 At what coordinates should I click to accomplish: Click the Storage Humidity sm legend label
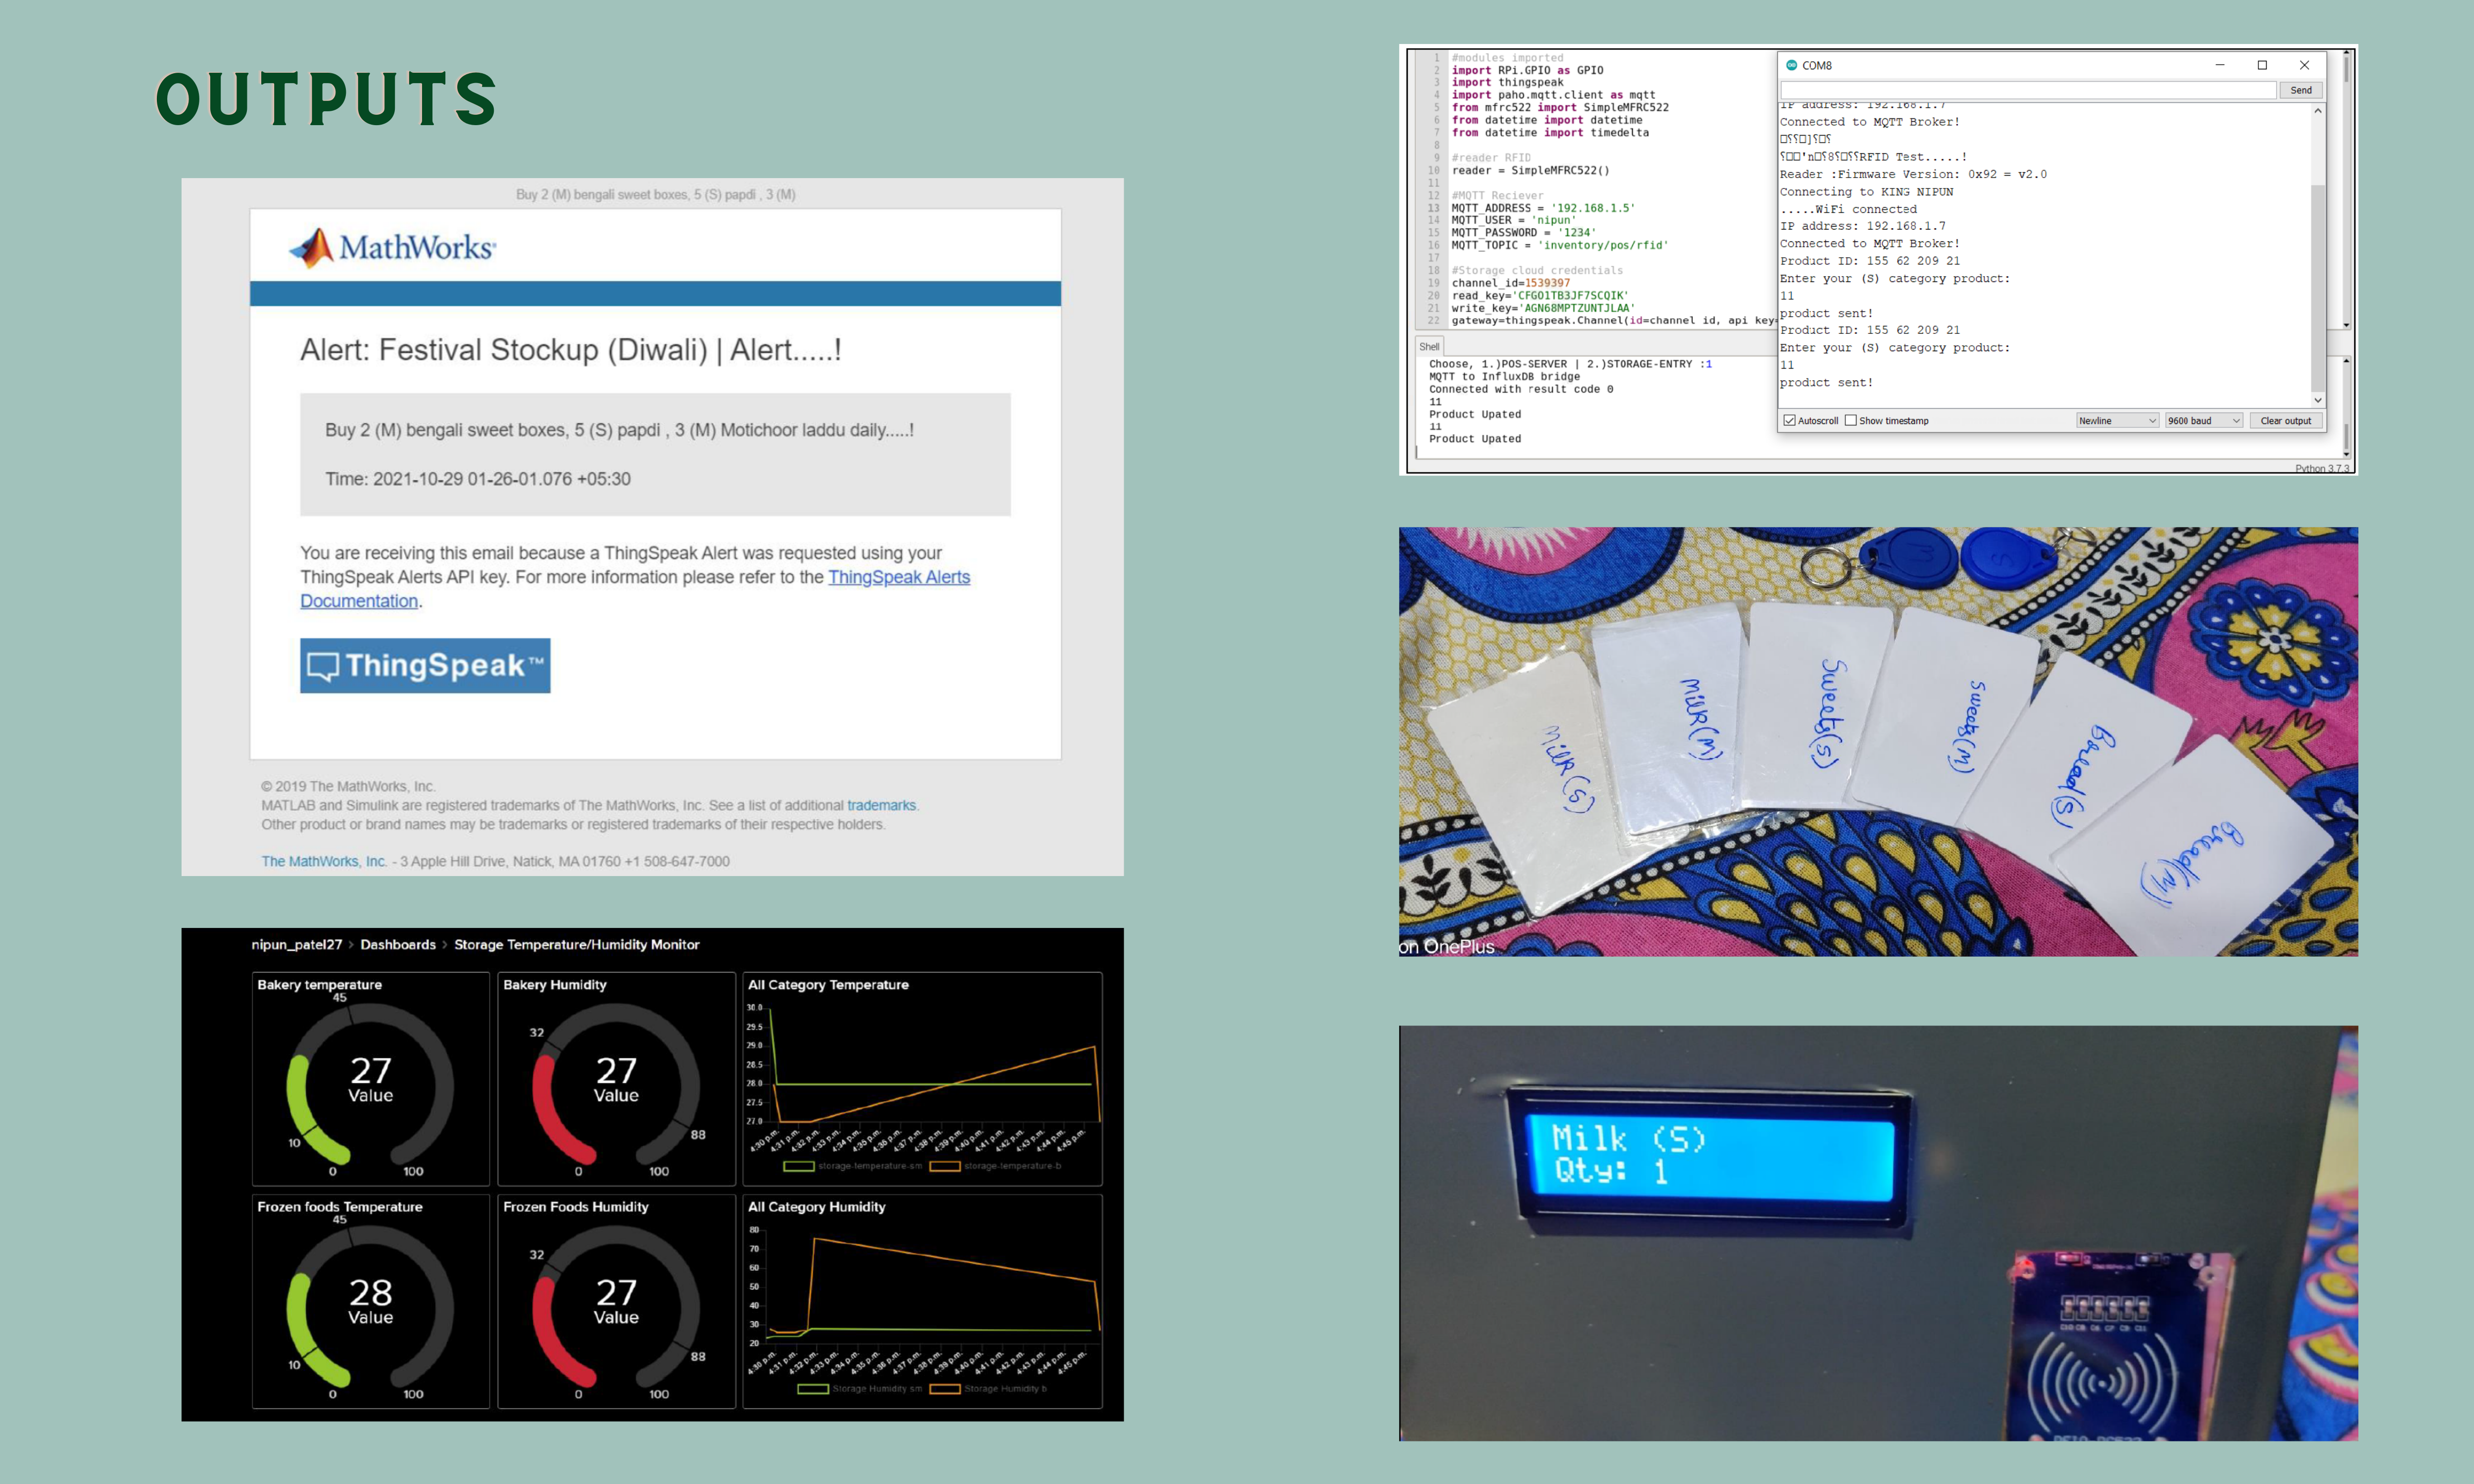tap(877, 1388)
